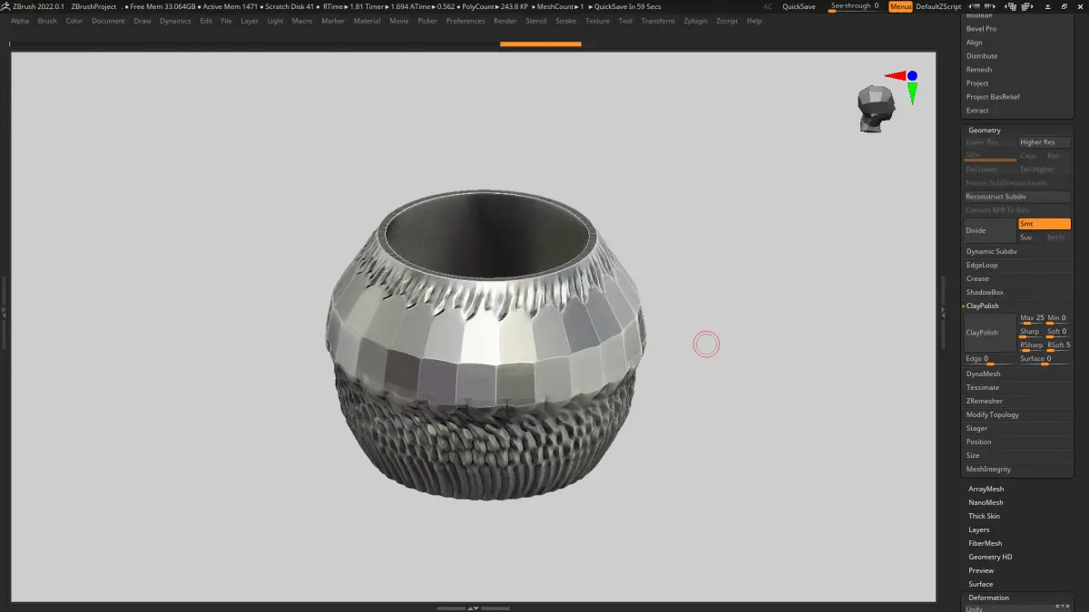Click the sculpted vase model in the canvas
The height and width of the screenshot is (612, 1089).
486,345
